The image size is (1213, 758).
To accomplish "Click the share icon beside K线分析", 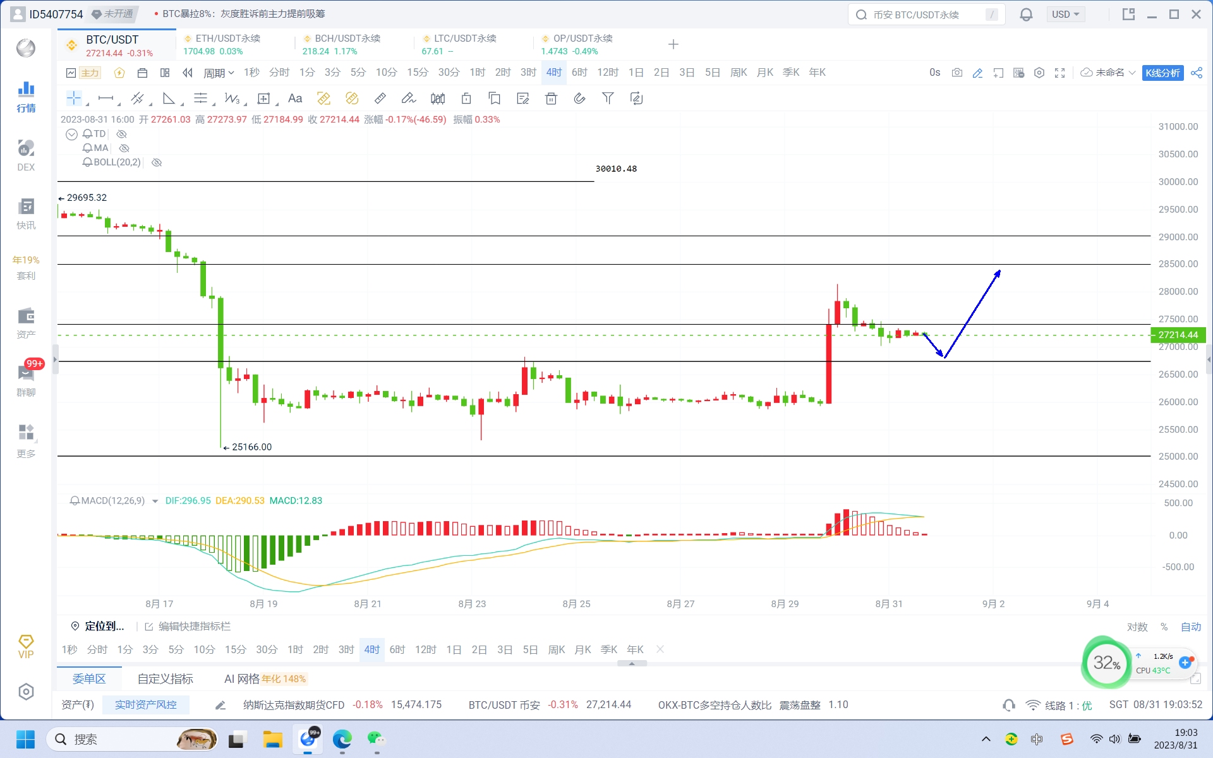I will point(1196,73).
